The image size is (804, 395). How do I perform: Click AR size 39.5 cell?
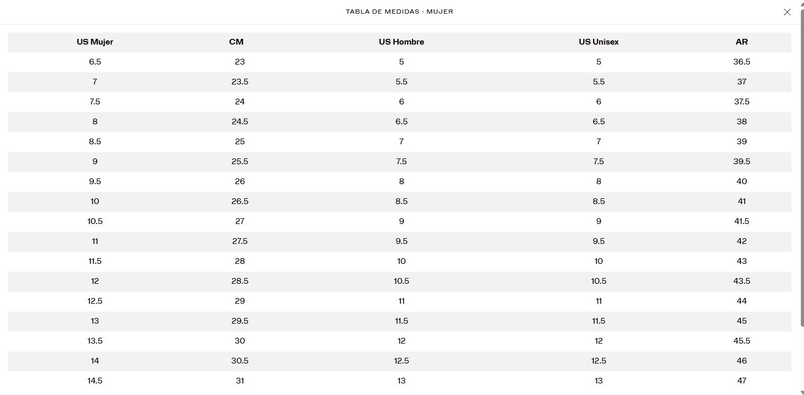point(741,162)
